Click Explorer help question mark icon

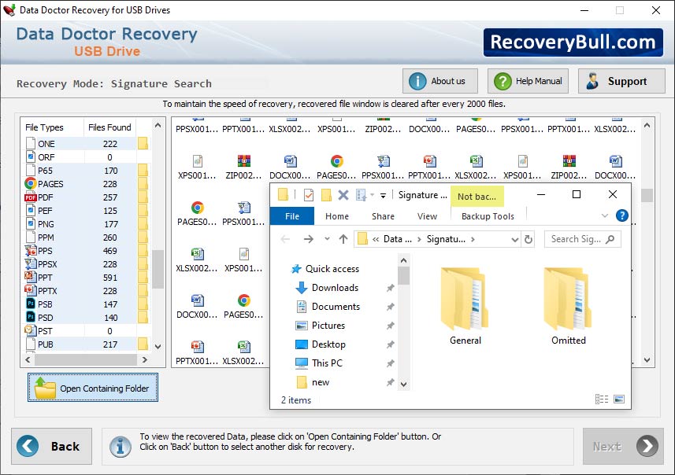(x=622, y=215)
